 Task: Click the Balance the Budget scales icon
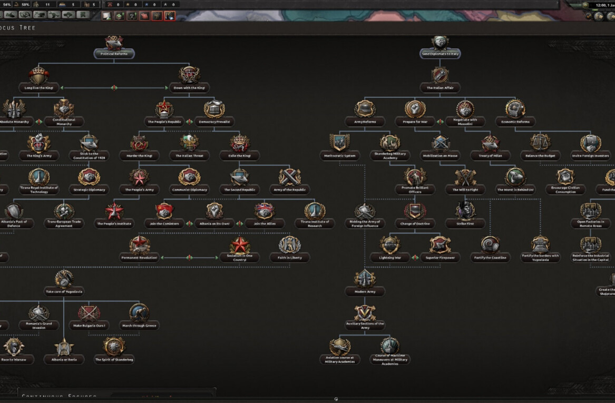(540, 143)
